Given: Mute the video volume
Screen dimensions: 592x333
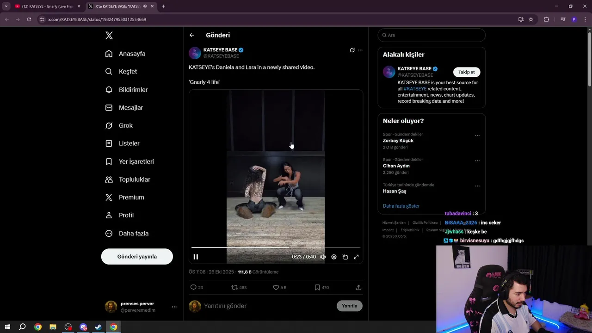Looking at the screenshot, I should tap(323, 257).
